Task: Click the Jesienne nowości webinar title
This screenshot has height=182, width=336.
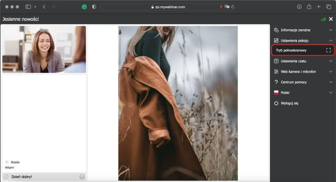Action: [21, 19]
